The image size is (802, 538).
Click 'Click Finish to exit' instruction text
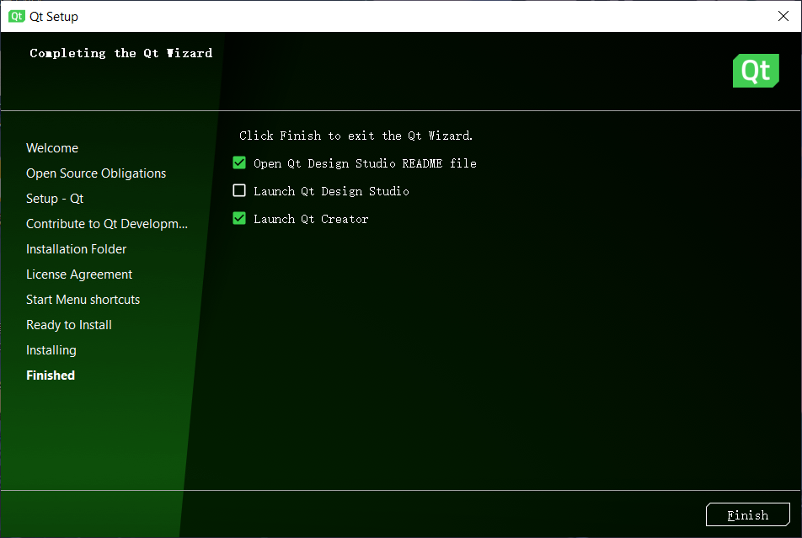tap(356, 136)
